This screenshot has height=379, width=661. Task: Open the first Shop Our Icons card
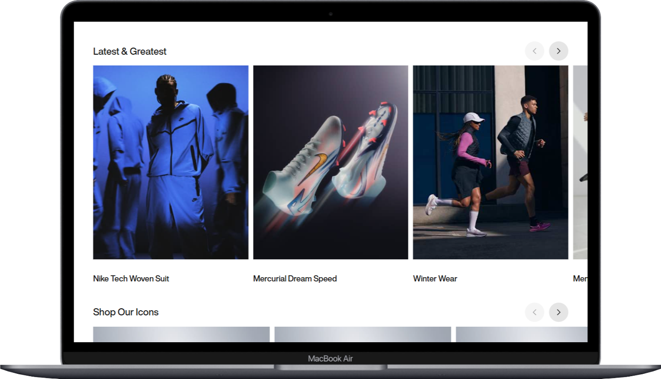[181, 334]
